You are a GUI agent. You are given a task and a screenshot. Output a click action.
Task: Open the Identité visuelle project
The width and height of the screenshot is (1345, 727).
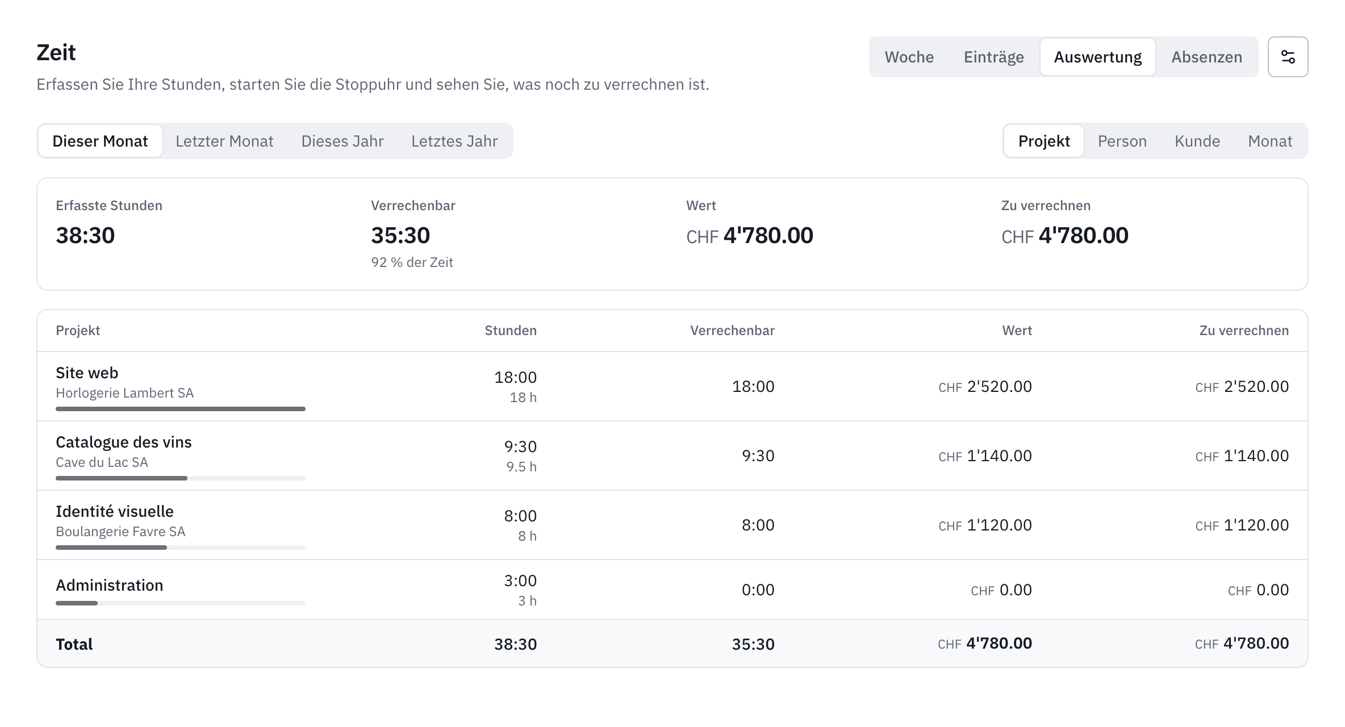tap(672, 525)
